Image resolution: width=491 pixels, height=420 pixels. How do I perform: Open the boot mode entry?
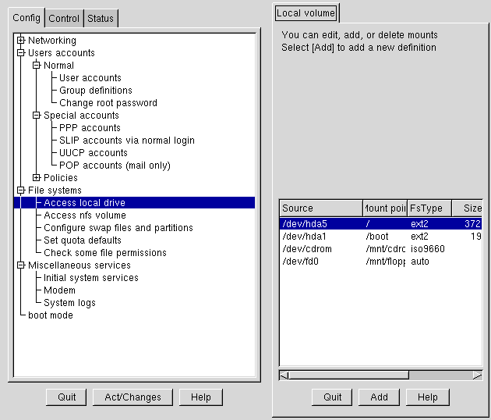[x=50, y=315]
